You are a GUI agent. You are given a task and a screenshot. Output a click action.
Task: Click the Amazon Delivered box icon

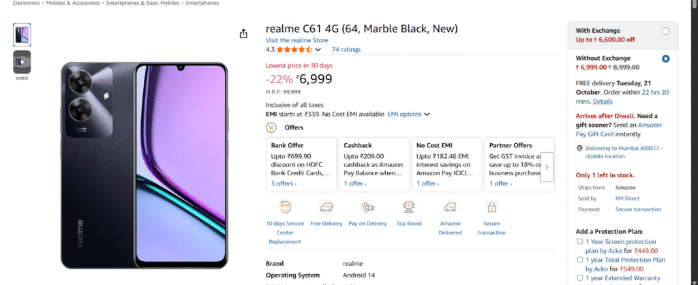click(x=450, y=207)
